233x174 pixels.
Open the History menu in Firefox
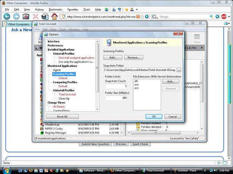click(39, 10)
